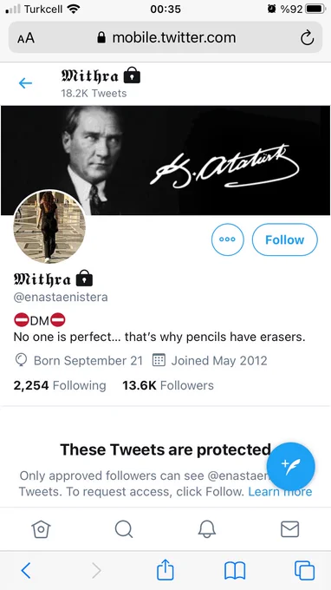Open the round profile picture thumbnail

49,226
